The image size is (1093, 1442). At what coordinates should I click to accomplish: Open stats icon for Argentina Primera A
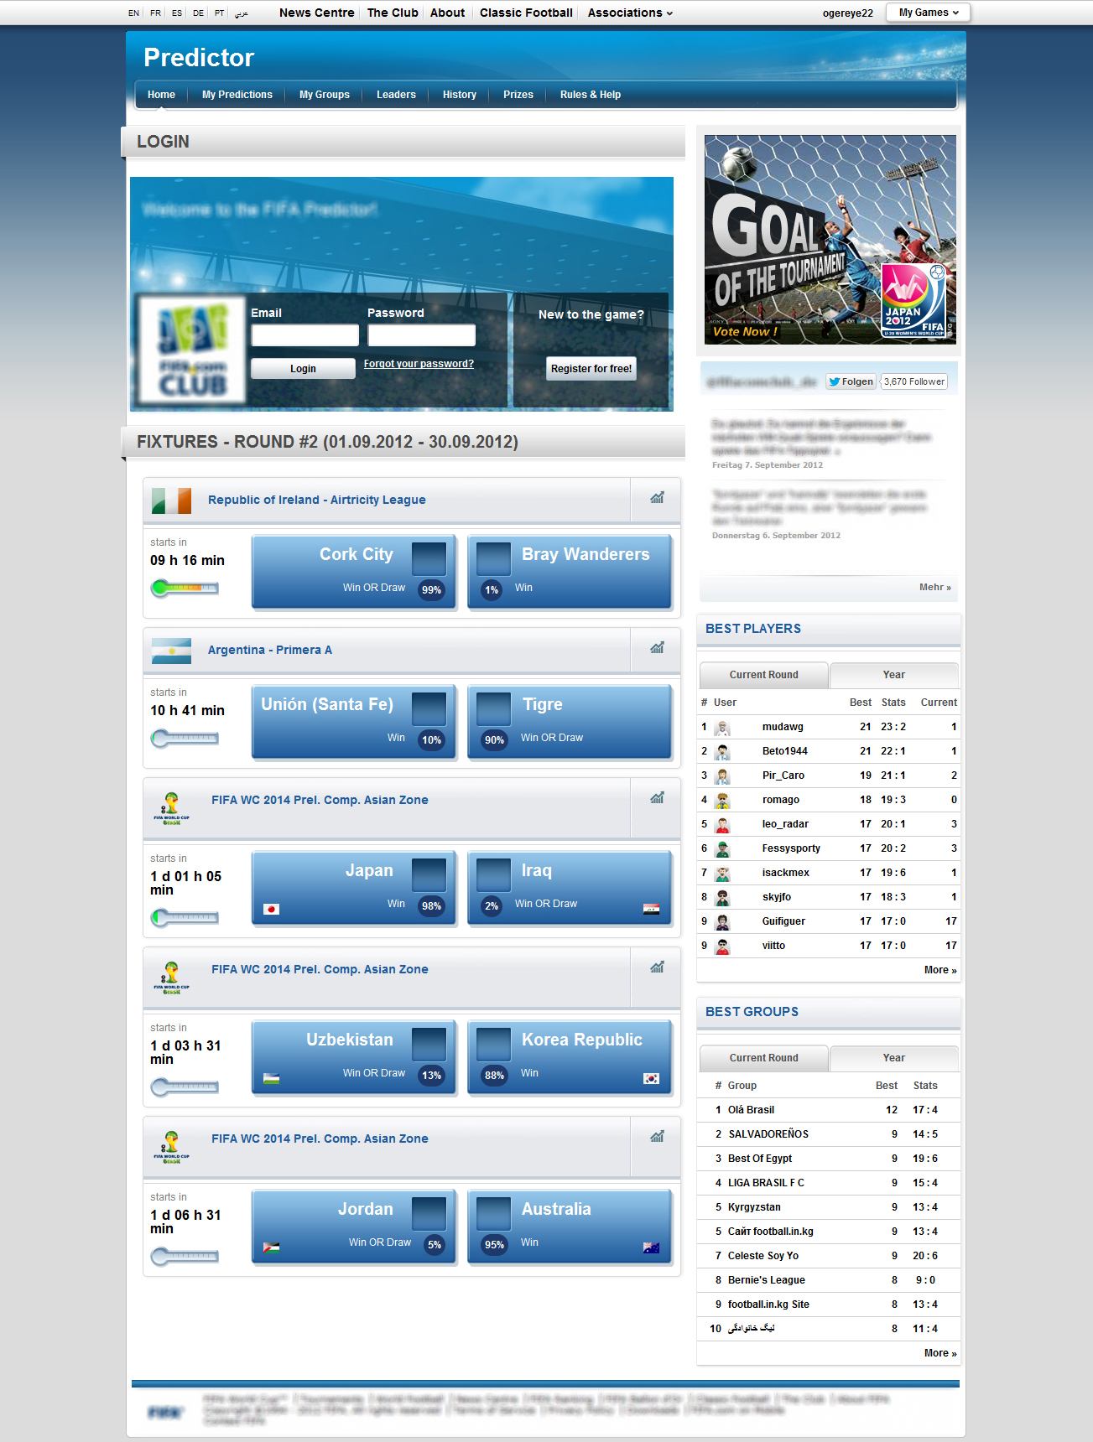pyautogui.click(x=657, y=648)
